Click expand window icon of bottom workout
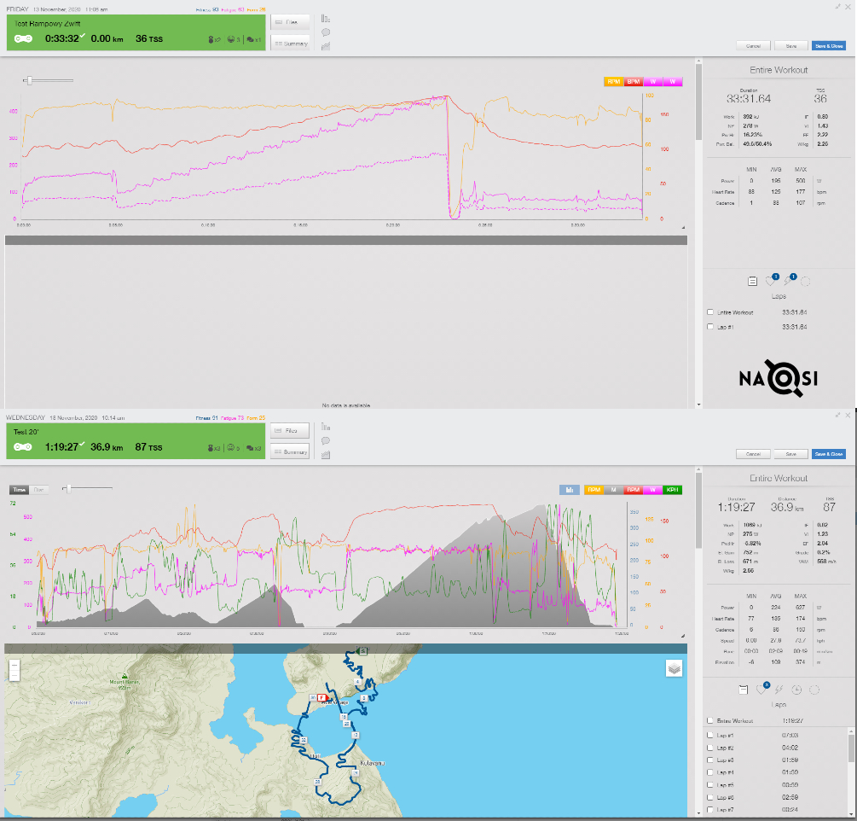 [838, 415]
